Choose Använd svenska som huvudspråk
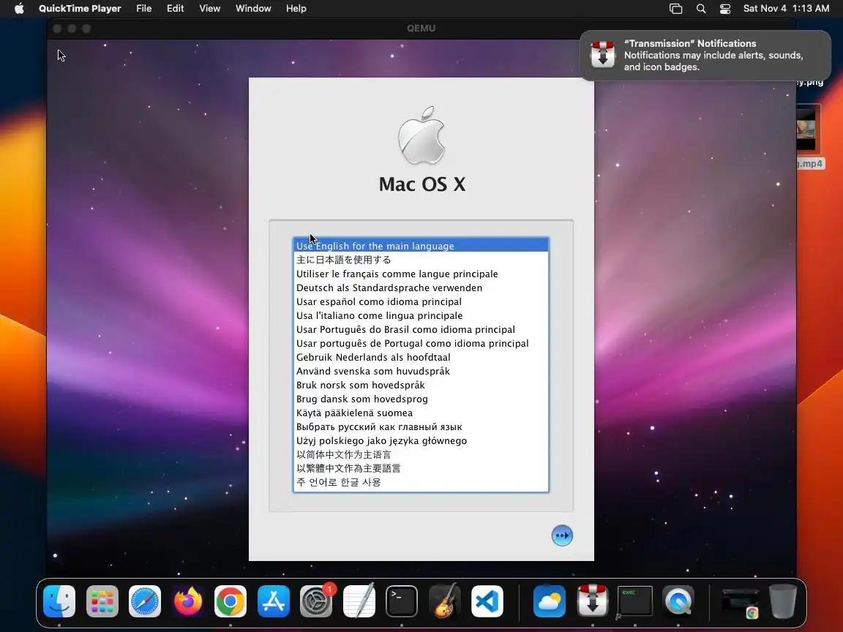 coord(421,372)
